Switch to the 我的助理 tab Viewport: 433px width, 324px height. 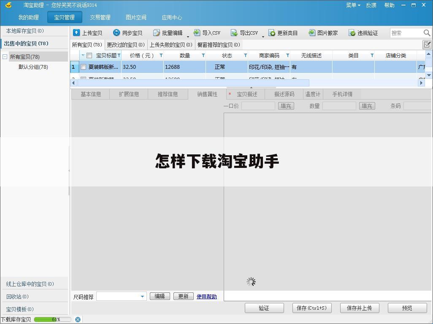tap(28, 17)
